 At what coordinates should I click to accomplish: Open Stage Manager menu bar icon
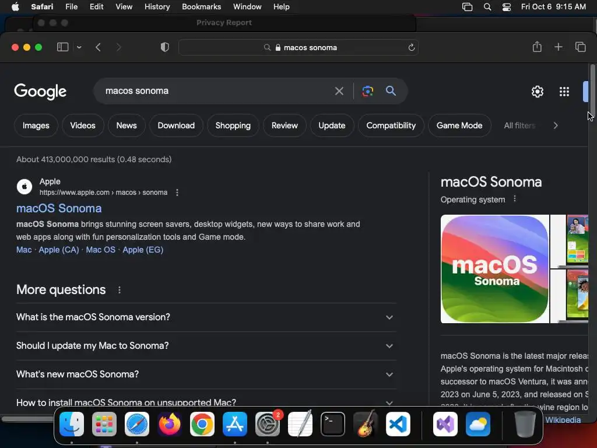(x=467, y=7)
